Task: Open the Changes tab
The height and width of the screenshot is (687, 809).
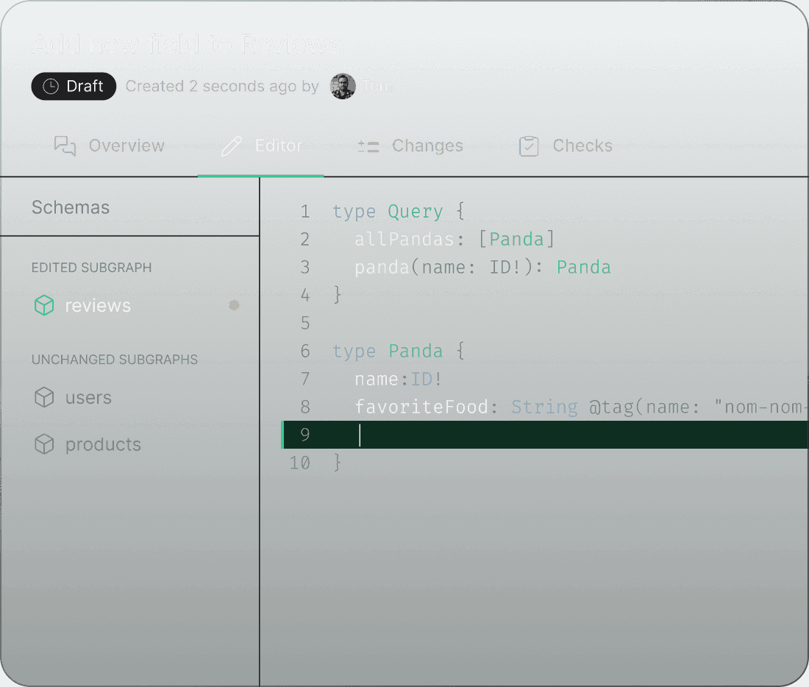Action: pos(427,146)
